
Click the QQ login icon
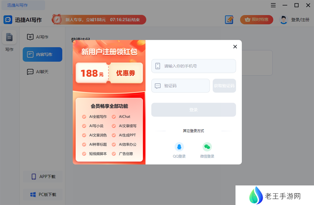click(x=179, y=147)
